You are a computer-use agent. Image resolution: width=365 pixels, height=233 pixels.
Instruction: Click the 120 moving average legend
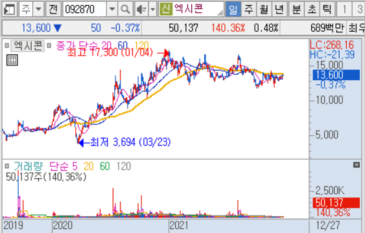pos(141,45)
